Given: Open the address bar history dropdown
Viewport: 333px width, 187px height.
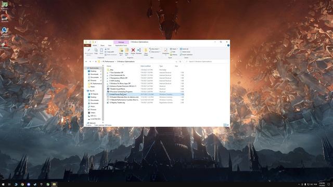Looking at the screenshot, I should tap(176, 61).
